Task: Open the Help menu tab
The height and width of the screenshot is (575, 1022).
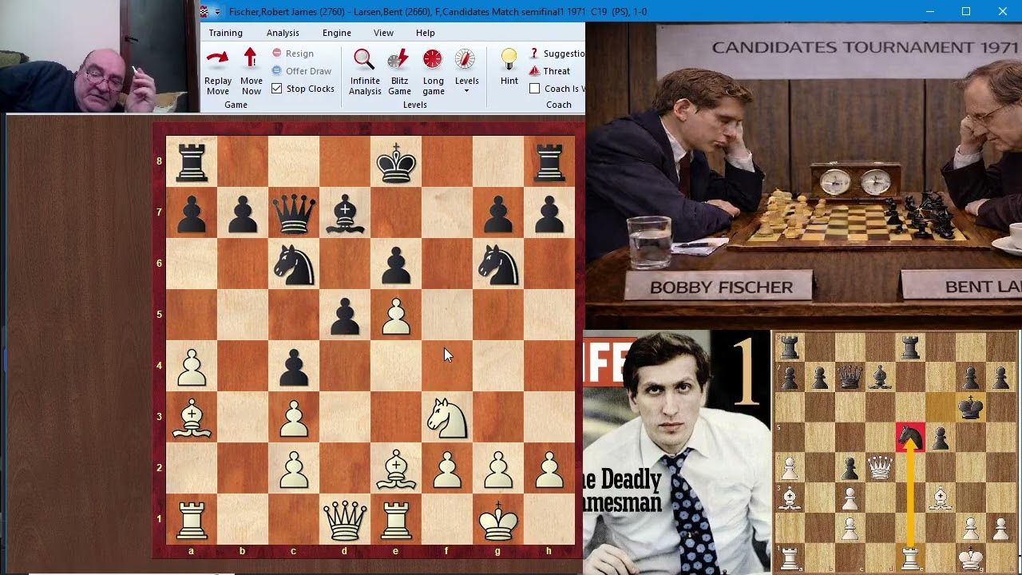Action: 425,33
